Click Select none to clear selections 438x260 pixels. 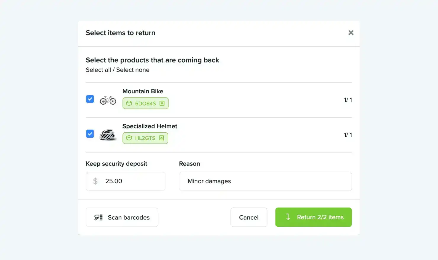[133, 70]
